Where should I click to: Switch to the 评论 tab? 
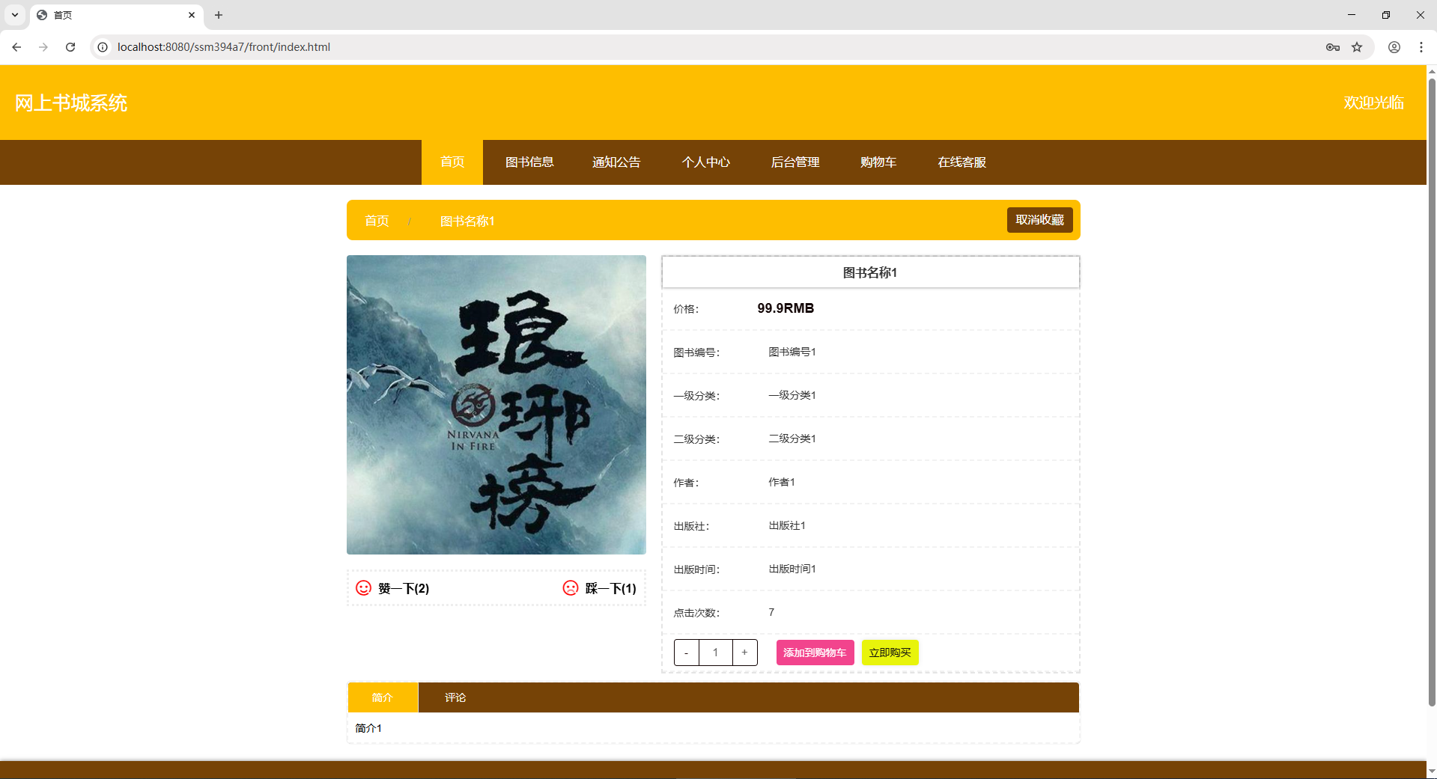click(x=455, y=697)
